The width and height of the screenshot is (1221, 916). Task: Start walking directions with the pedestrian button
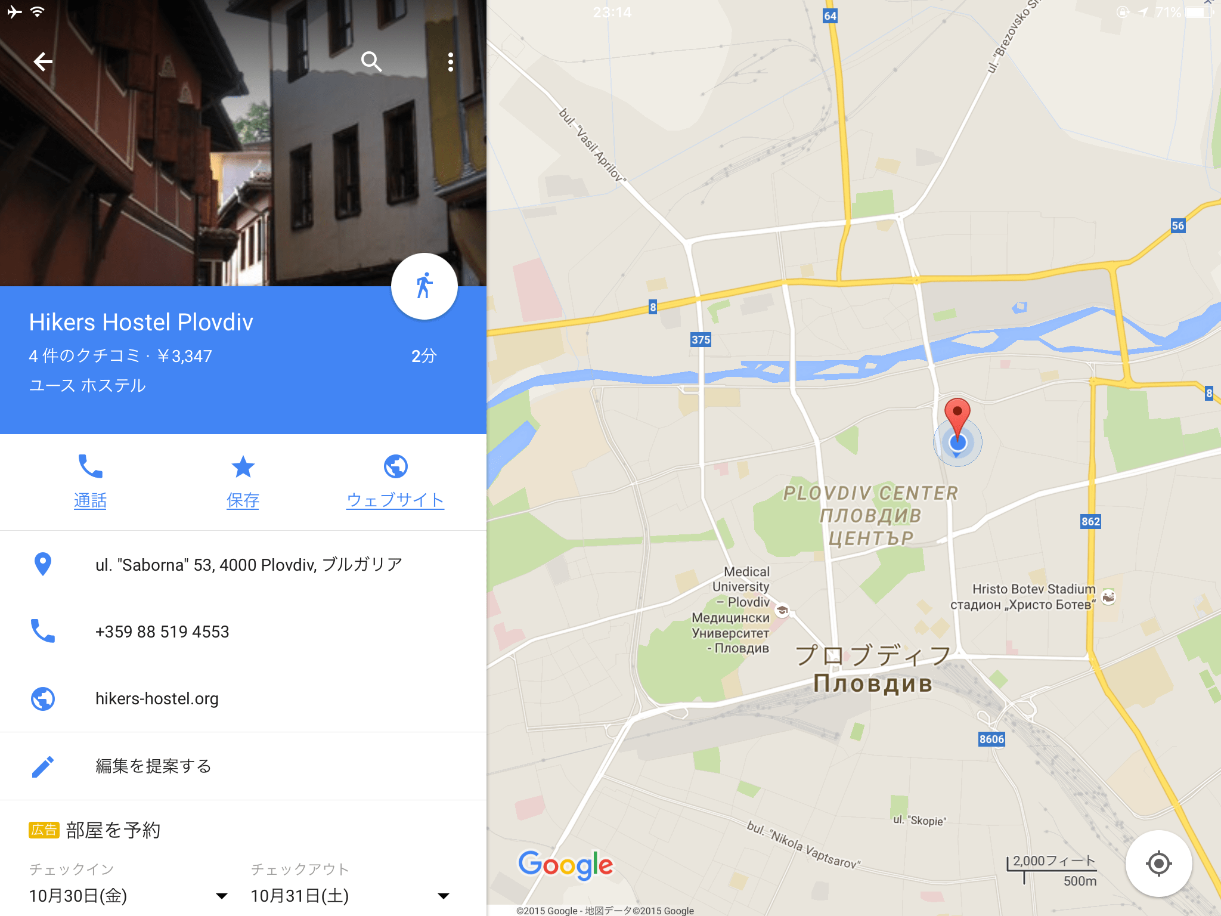[424, 286]
